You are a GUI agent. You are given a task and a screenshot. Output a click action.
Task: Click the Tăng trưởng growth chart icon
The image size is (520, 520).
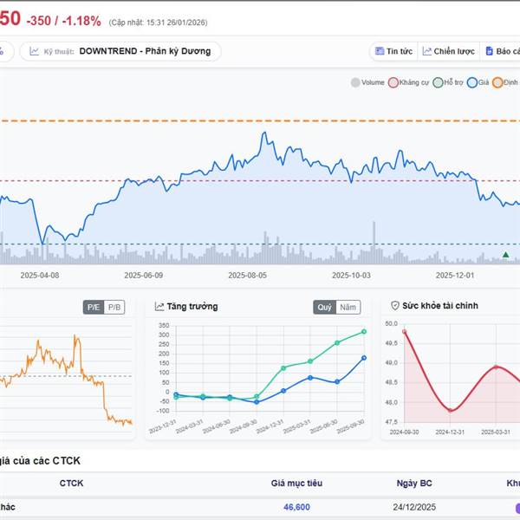(x=159, y=306)
